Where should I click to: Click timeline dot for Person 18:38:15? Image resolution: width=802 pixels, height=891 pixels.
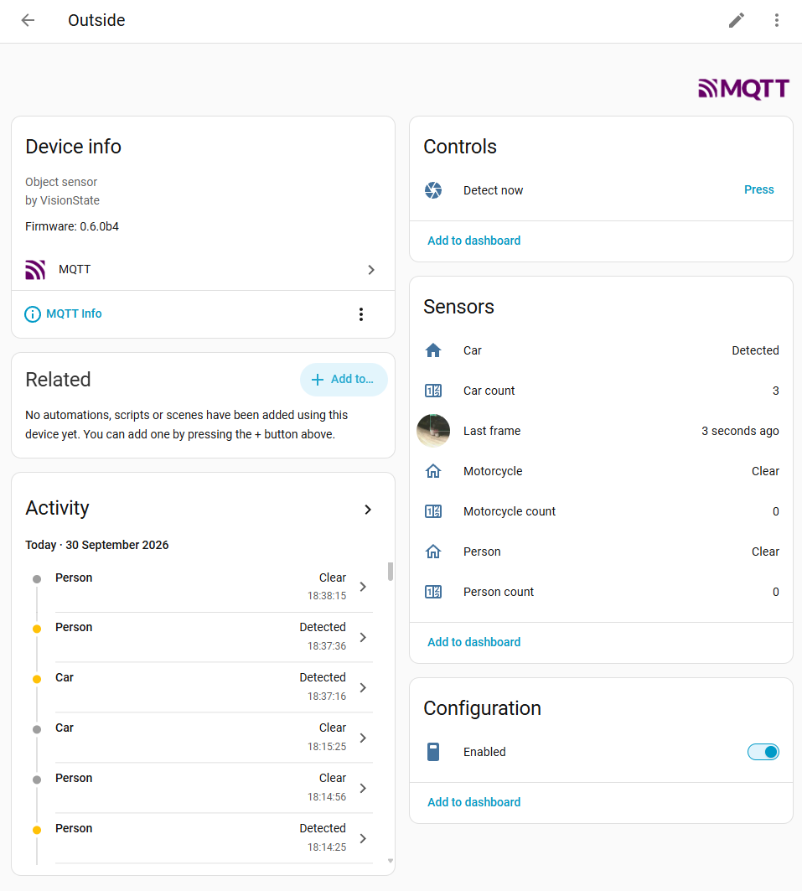point(37,579)
